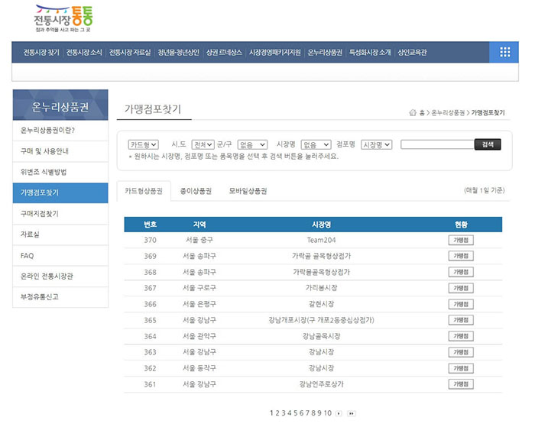
Task: Click the 번호 column header
Action: (150, 225)
